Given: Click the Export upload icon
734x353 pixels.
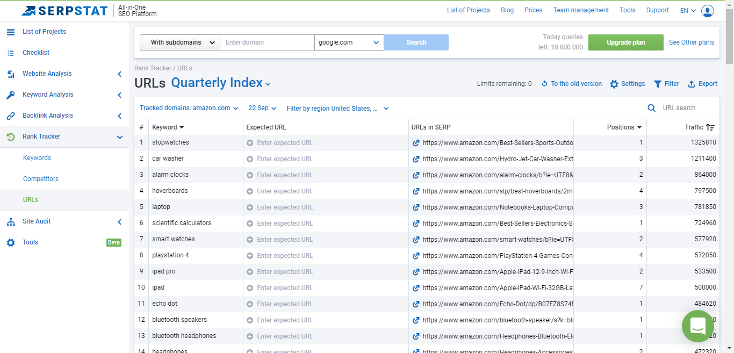Looking at the screenshot, I should 692,84.
